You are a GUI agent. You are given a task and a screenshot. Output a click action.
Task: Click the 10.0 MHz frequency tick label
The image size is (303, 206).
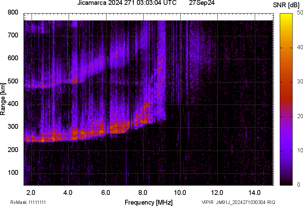tap(180, 192)
